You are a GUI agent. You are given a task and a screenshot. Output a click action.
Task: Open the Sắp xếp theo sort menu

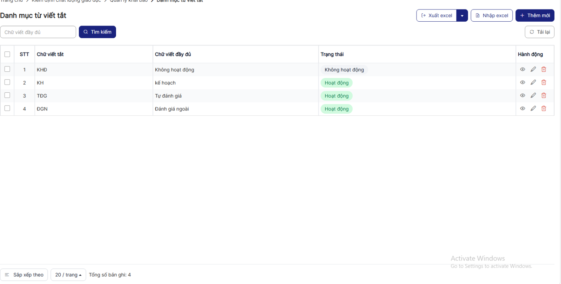coord(24,275)
